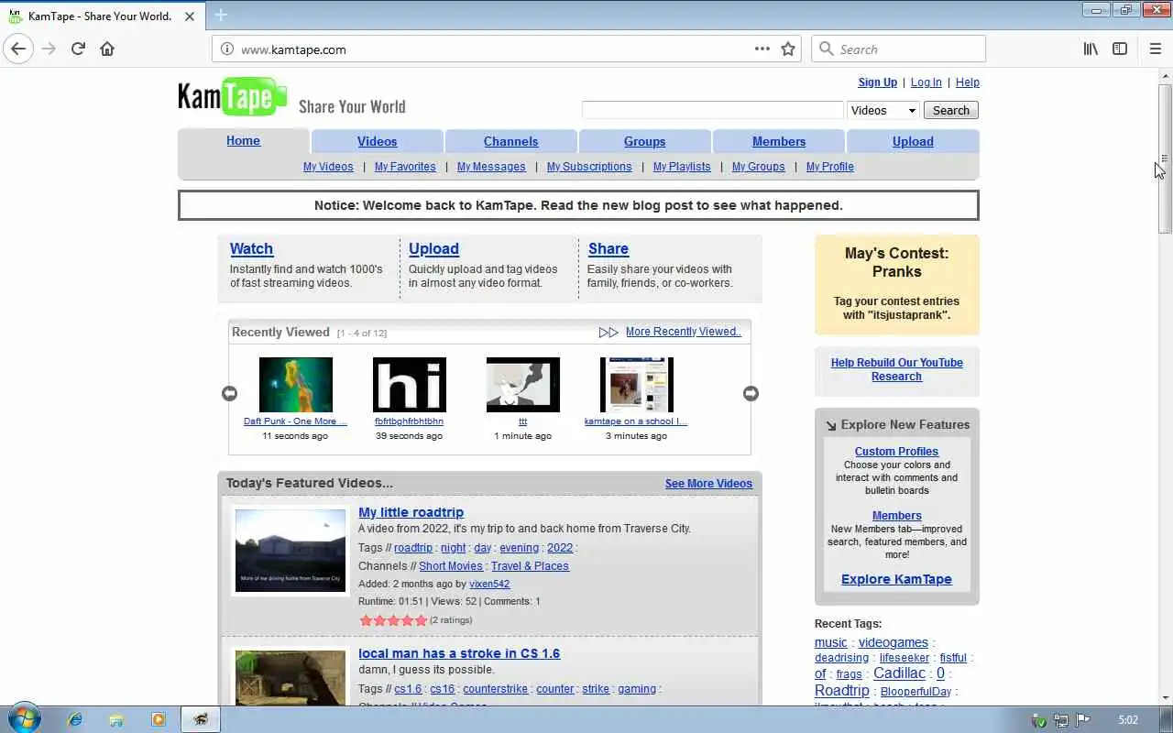Click the KamTape site search input field
Viewport: 1173px width, 733px height.
[712, 110]
